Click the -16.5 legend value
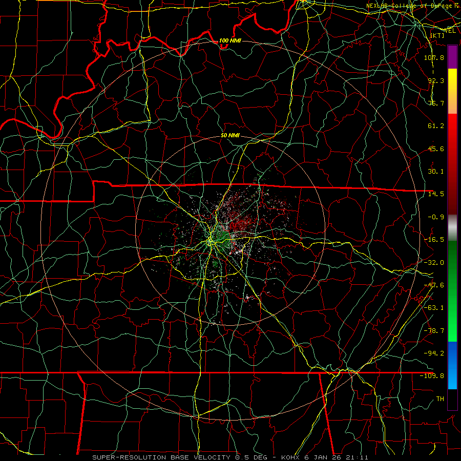The height and width of the screenshot is (461, 461). pyautogui.click(x=434, y=240)
